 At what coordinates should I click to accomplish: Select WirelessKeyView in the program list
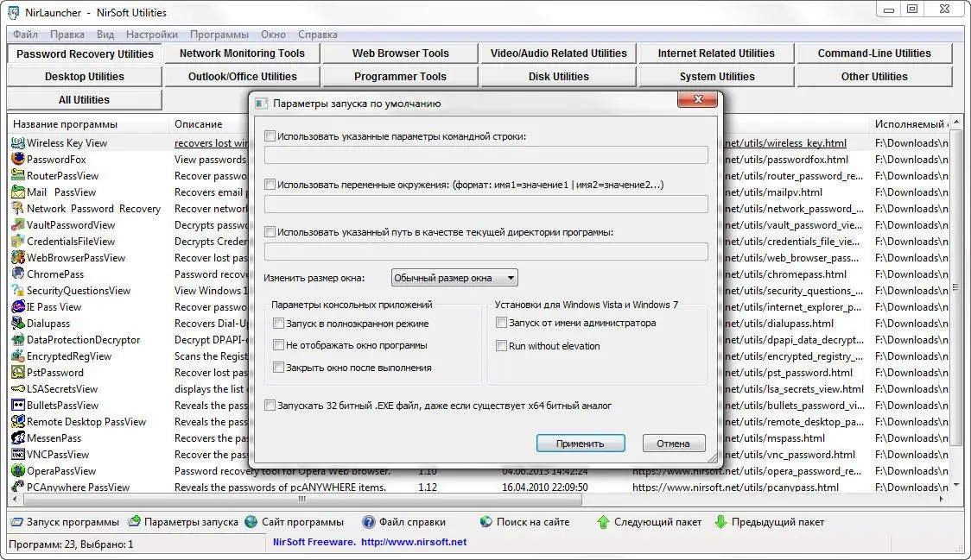coord(65,142)
